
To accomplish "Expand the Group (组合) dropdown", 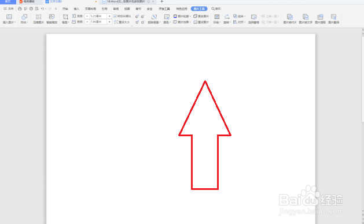I will pos(245,16).
